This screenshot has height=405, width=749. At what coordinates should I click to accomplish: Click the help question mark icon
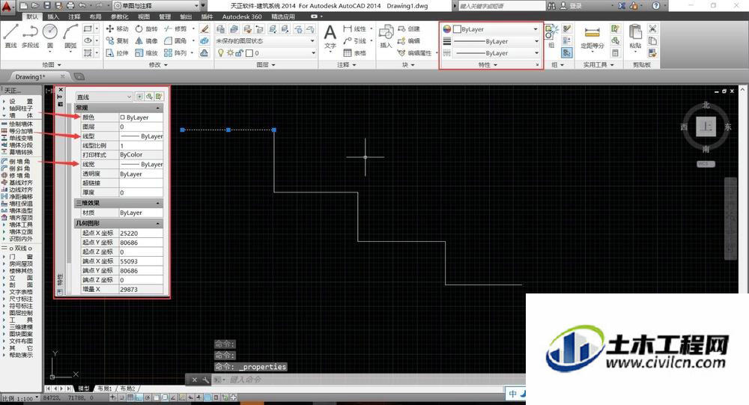tap(656, 6)
